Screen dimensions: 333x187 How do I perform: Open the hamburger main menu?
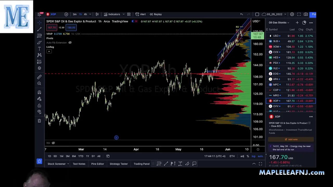[39, 14]
